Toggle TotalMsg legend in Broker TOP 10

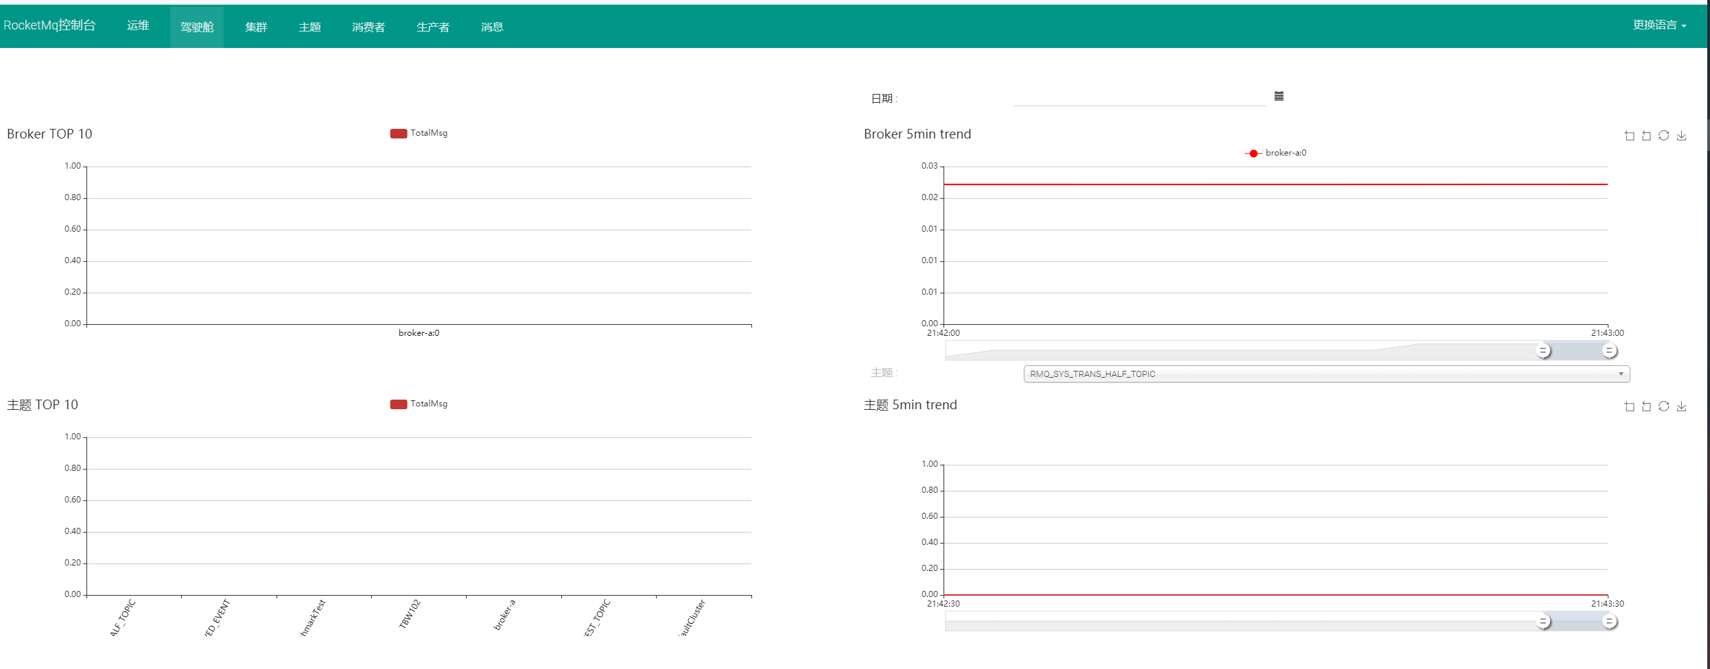(x=419, y=133)
